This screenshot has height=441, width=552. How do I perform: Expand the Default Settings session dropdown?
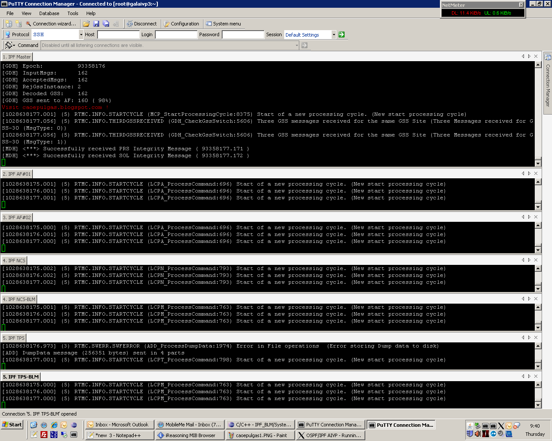pyautogui.click(x=334, y=34)
